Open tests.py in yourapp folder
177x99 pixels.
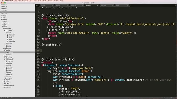tap(9, 73)
